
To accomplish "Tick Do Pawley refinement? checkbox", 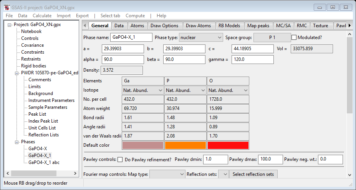I will coord(120,160).
